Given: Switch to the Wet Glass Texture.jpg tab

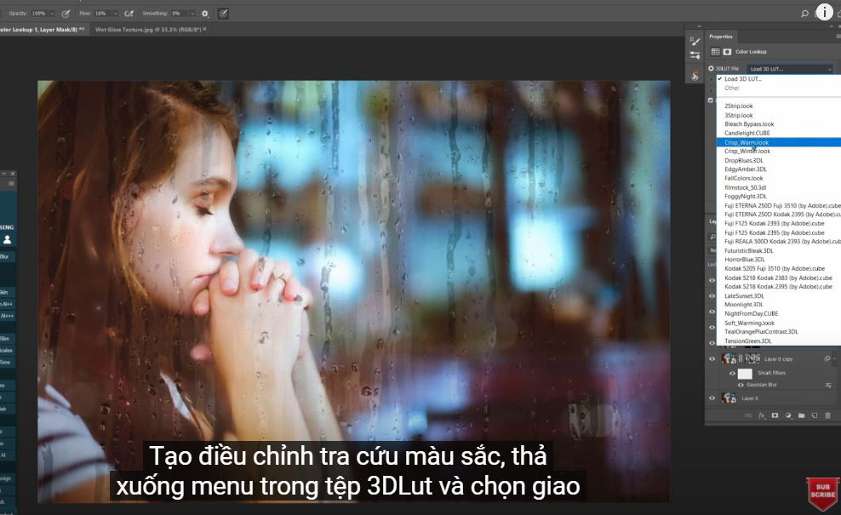Looking at the screenshot, I should click(x=148, y=30).
